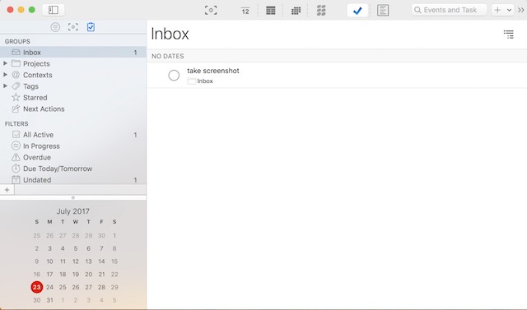This screenshot has width=527, height=310.
Task: Open the task list sort options icon
Action: (509, 35)
